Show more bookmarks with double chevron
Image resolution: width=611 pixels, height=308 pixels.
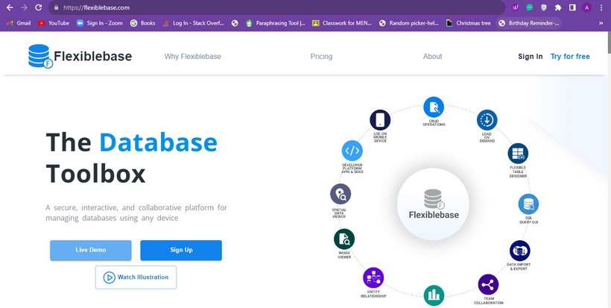click(601, 23)
